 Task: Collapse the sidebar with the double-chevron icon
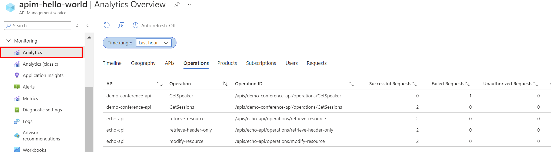(x=88, y=26)
